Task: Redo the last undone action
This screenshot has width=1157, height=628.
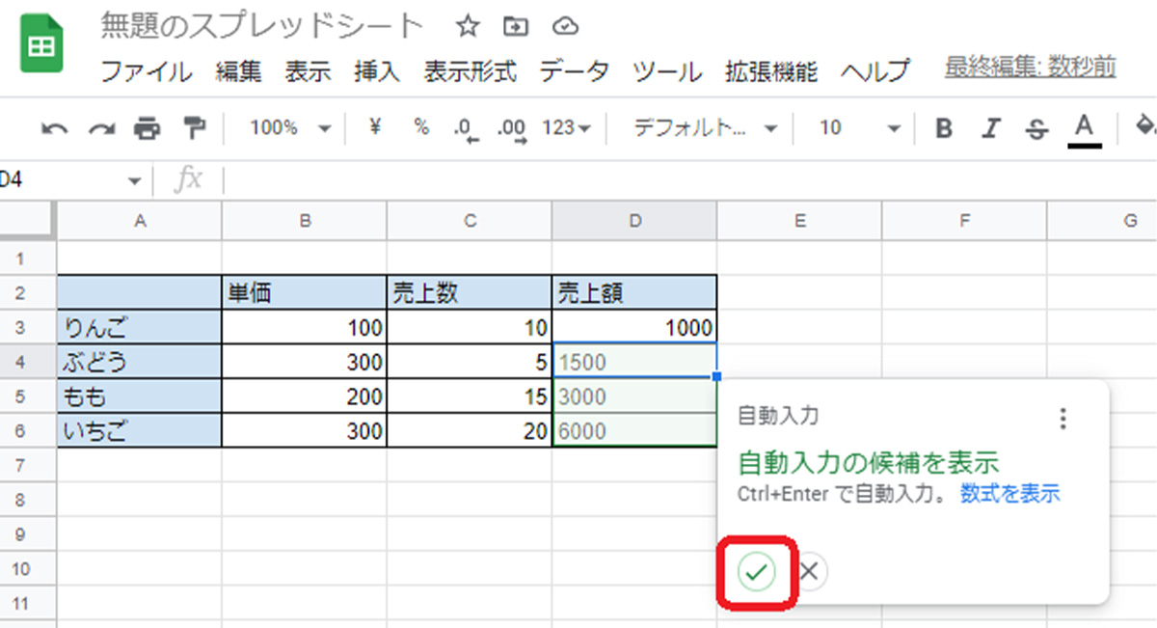Action: 101,128
